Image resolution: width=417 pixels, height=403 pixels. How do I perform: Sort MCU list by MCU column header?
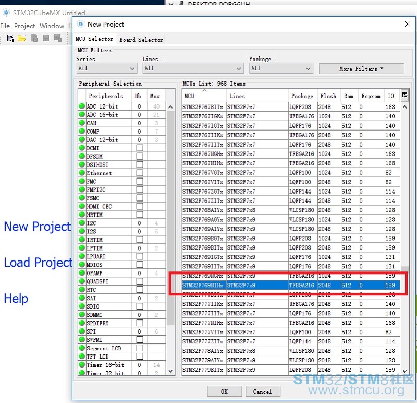click(x=204, y=96)
